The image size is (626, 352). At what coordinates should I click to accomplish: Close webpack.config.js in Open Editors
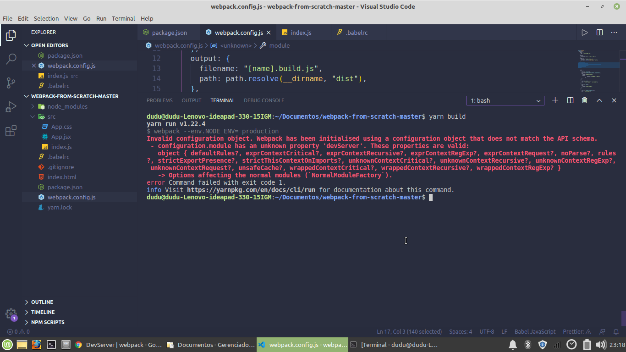tap(34, 66)
